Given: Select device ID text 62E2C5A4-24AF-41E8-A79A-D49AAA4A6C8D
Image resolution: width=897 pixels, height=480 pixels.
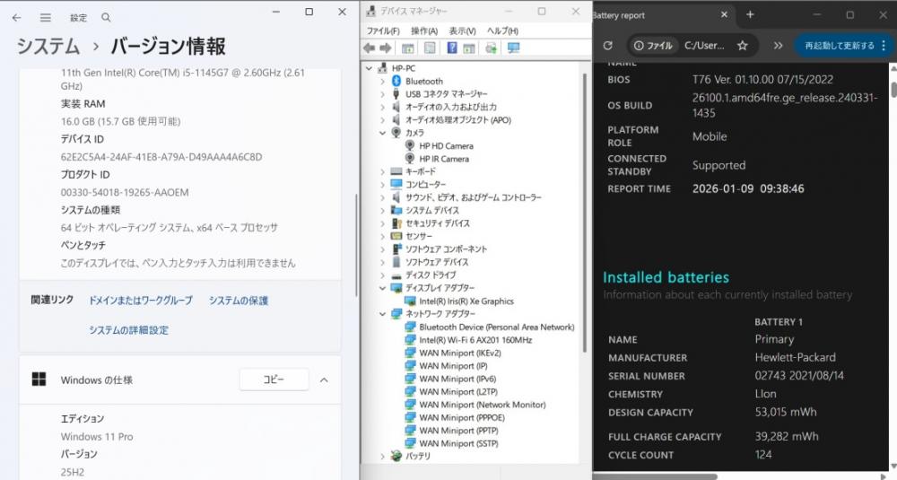Looking at the screenshot, I should point(161,157).
